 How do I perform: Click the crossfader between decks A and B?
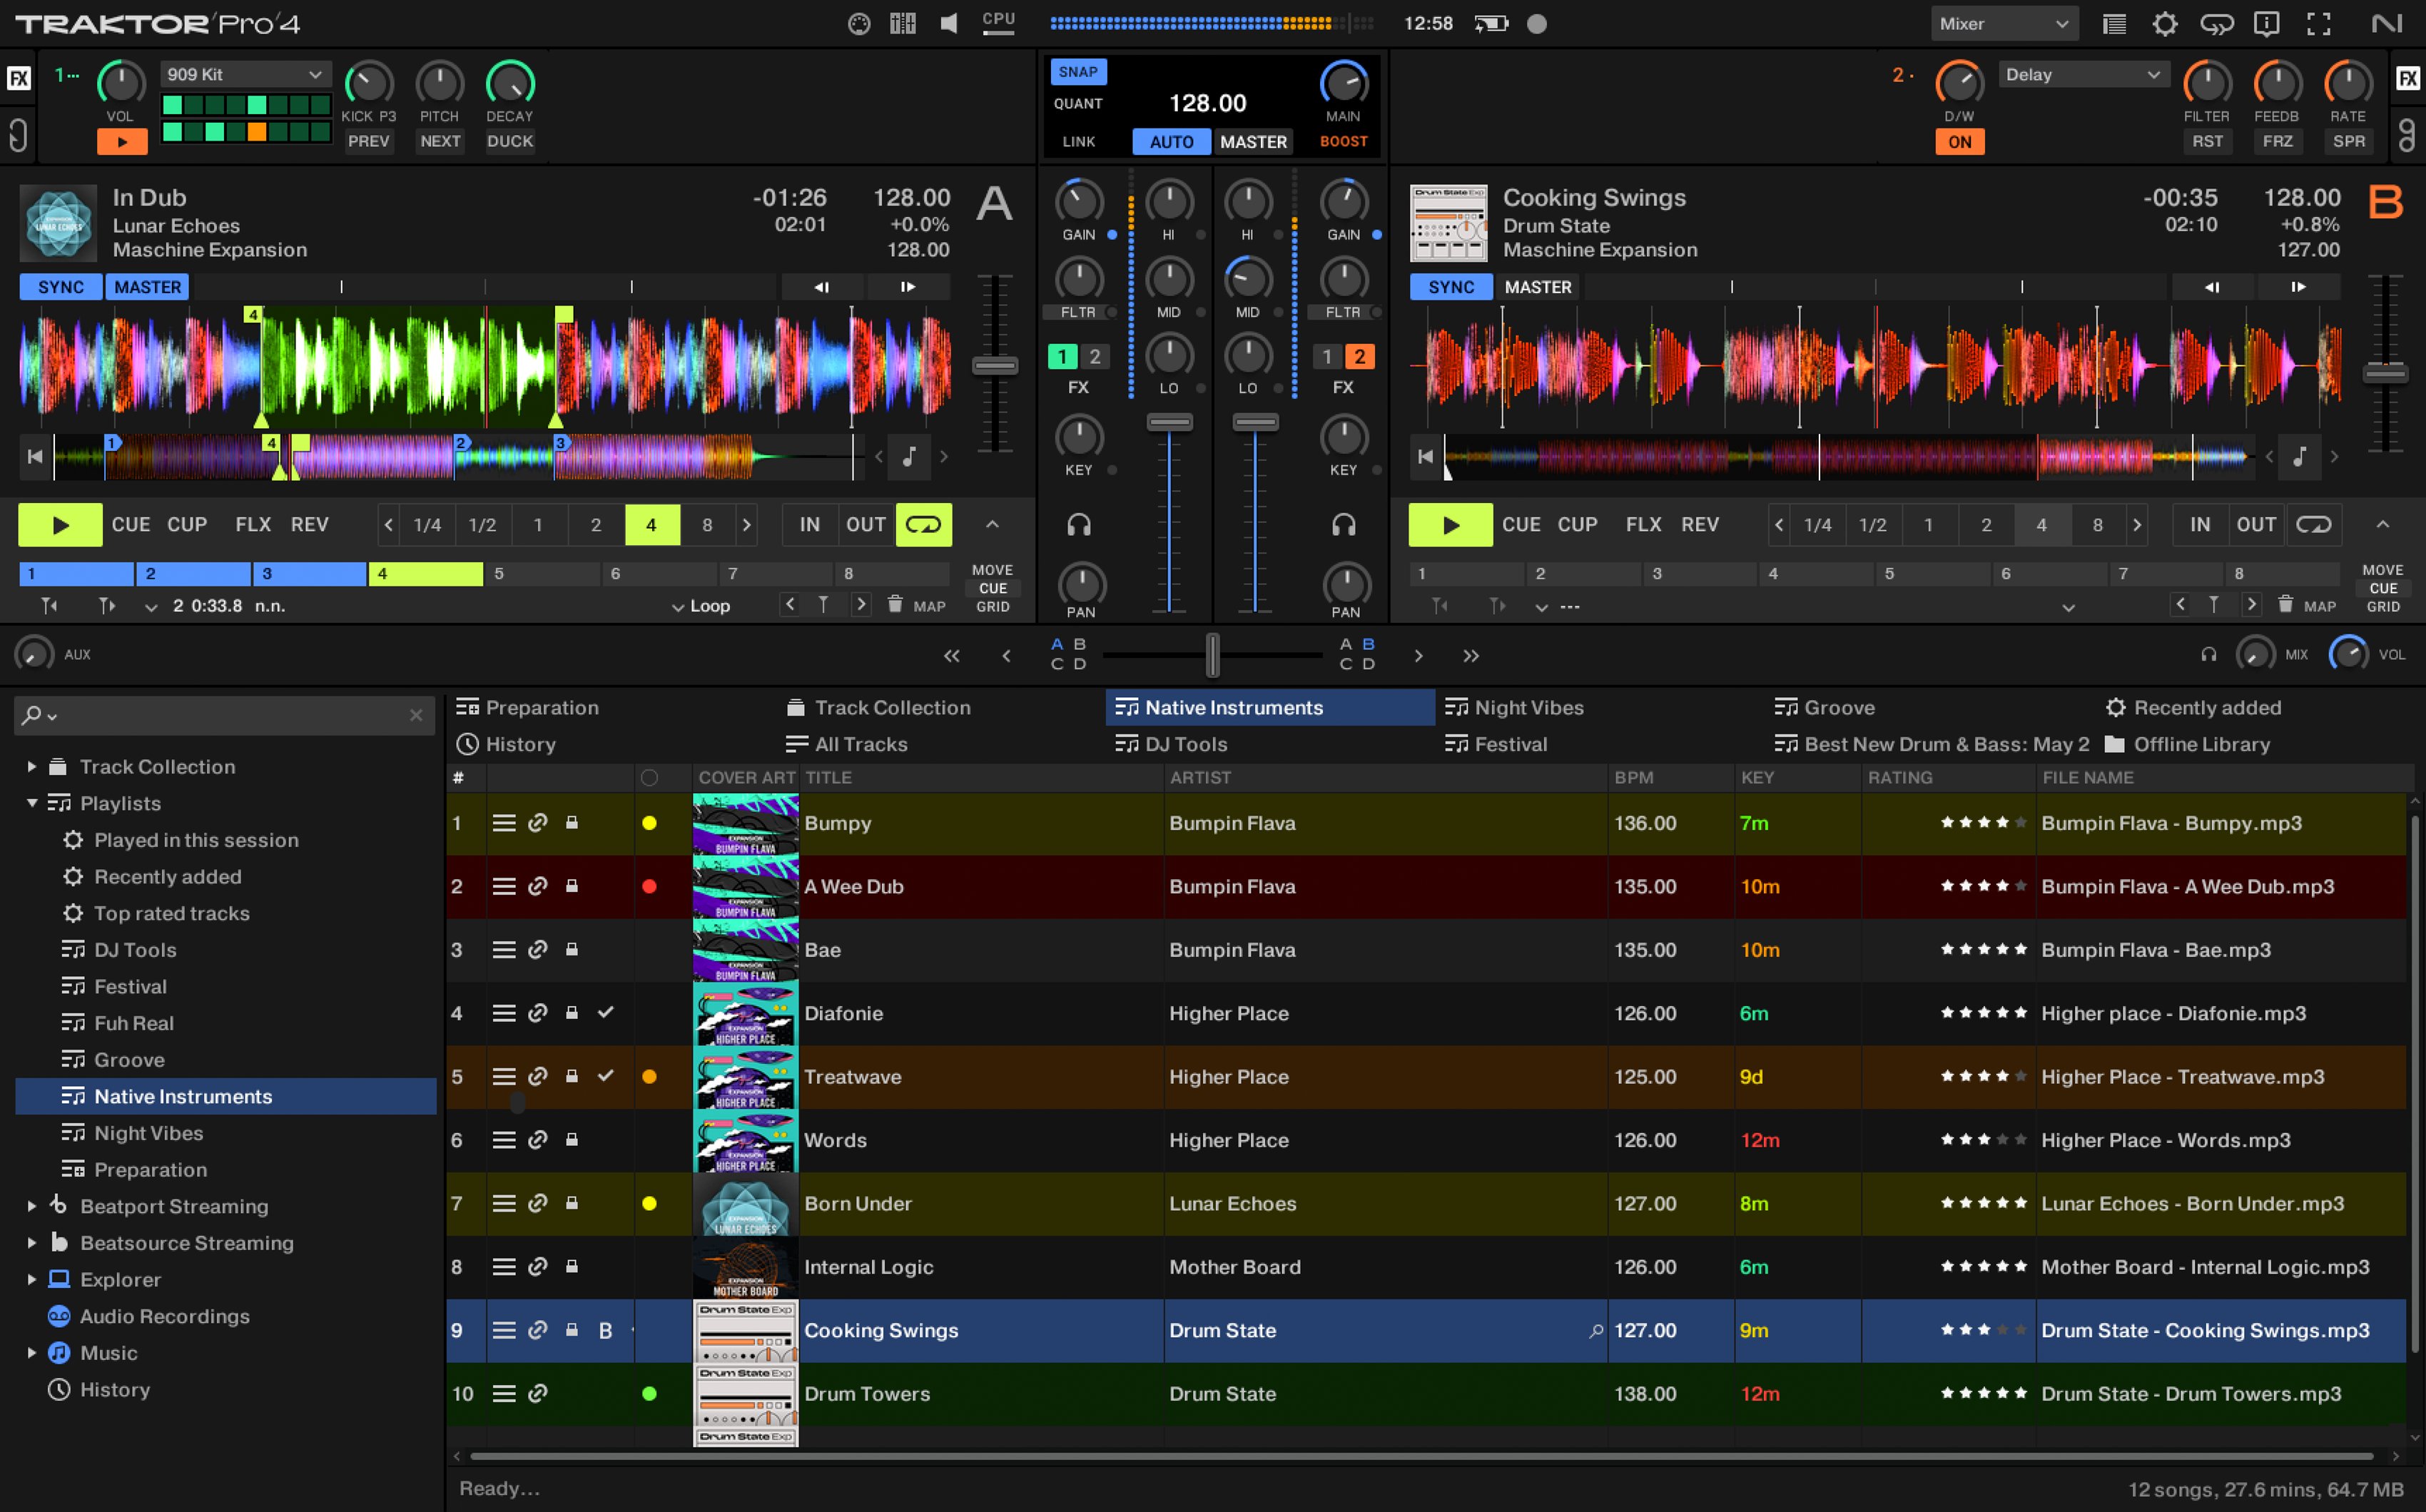coord(1213,656)
